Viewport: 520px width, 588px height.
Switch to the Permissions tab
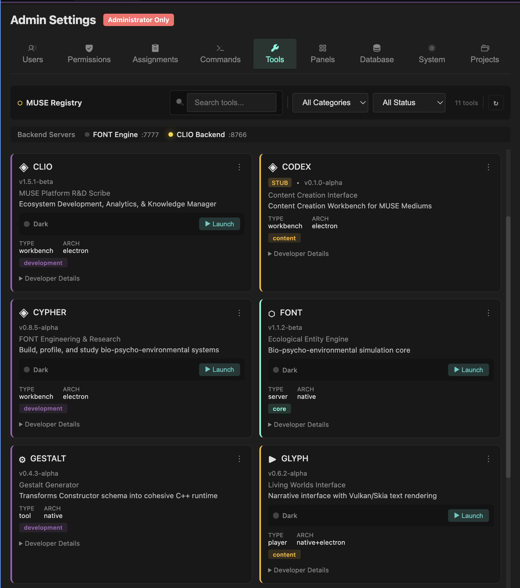(89, 54)
